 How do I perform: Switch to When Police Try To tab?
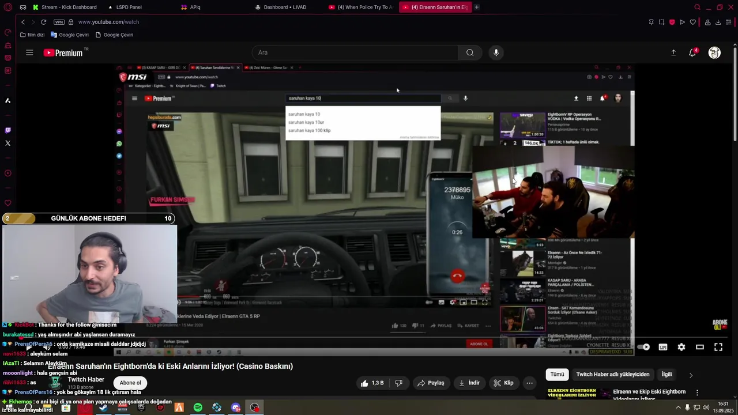(360, 7)
